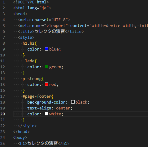Screen dimensions: 148x147
Task: Click the closing </style> tag
Action: point(27,126)
